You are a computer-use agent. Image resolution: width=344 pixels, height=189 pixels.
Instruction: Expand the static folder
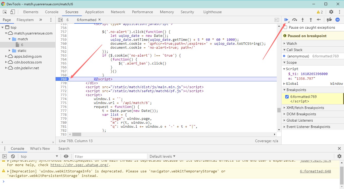[x=9, y=51]
